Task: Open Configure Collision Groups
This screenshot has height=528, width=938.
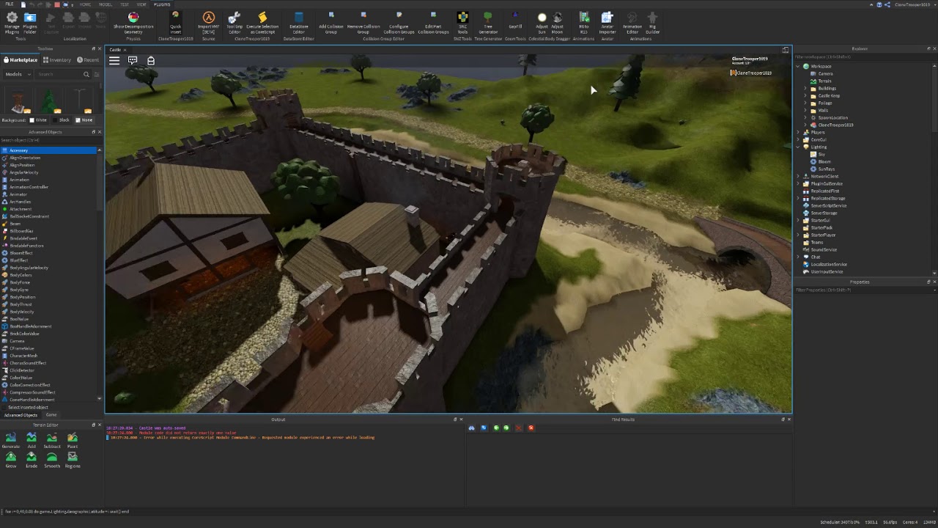Action: click(x=399, y=23)
